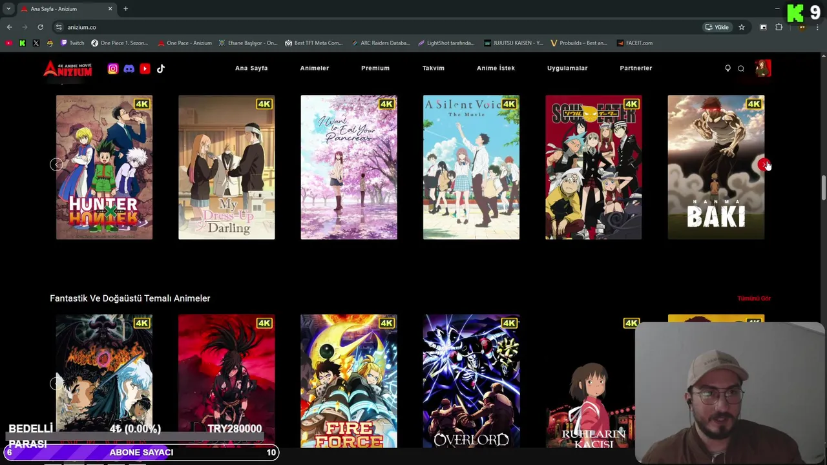Open the tab search dropdown arrow
Image resolution: width=827 pixels, height=465 pixels.
(x=8, y=9)
